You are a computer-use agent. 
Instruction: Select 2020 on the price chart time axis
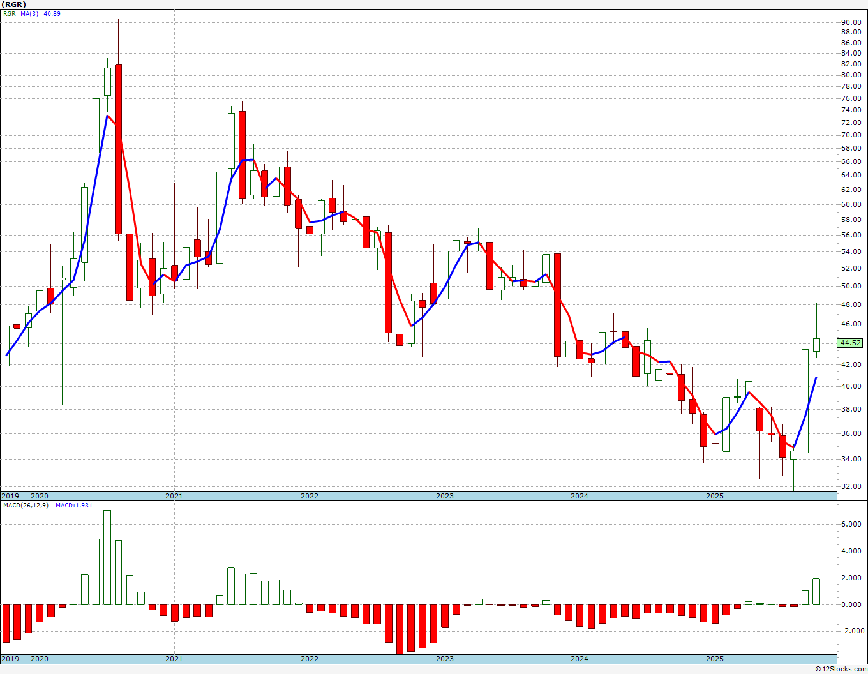[x=40, y=496]
